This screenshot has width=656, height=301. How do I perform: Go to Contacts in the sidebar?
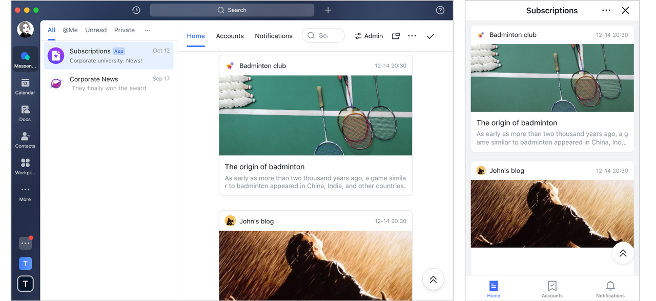[25, 140]
